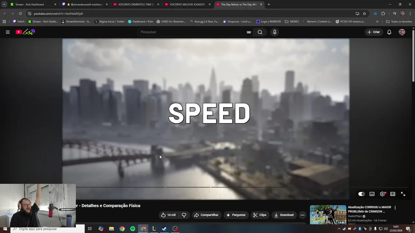Open YouTube notifications bell
415x233 pixels.
(389, 32)
